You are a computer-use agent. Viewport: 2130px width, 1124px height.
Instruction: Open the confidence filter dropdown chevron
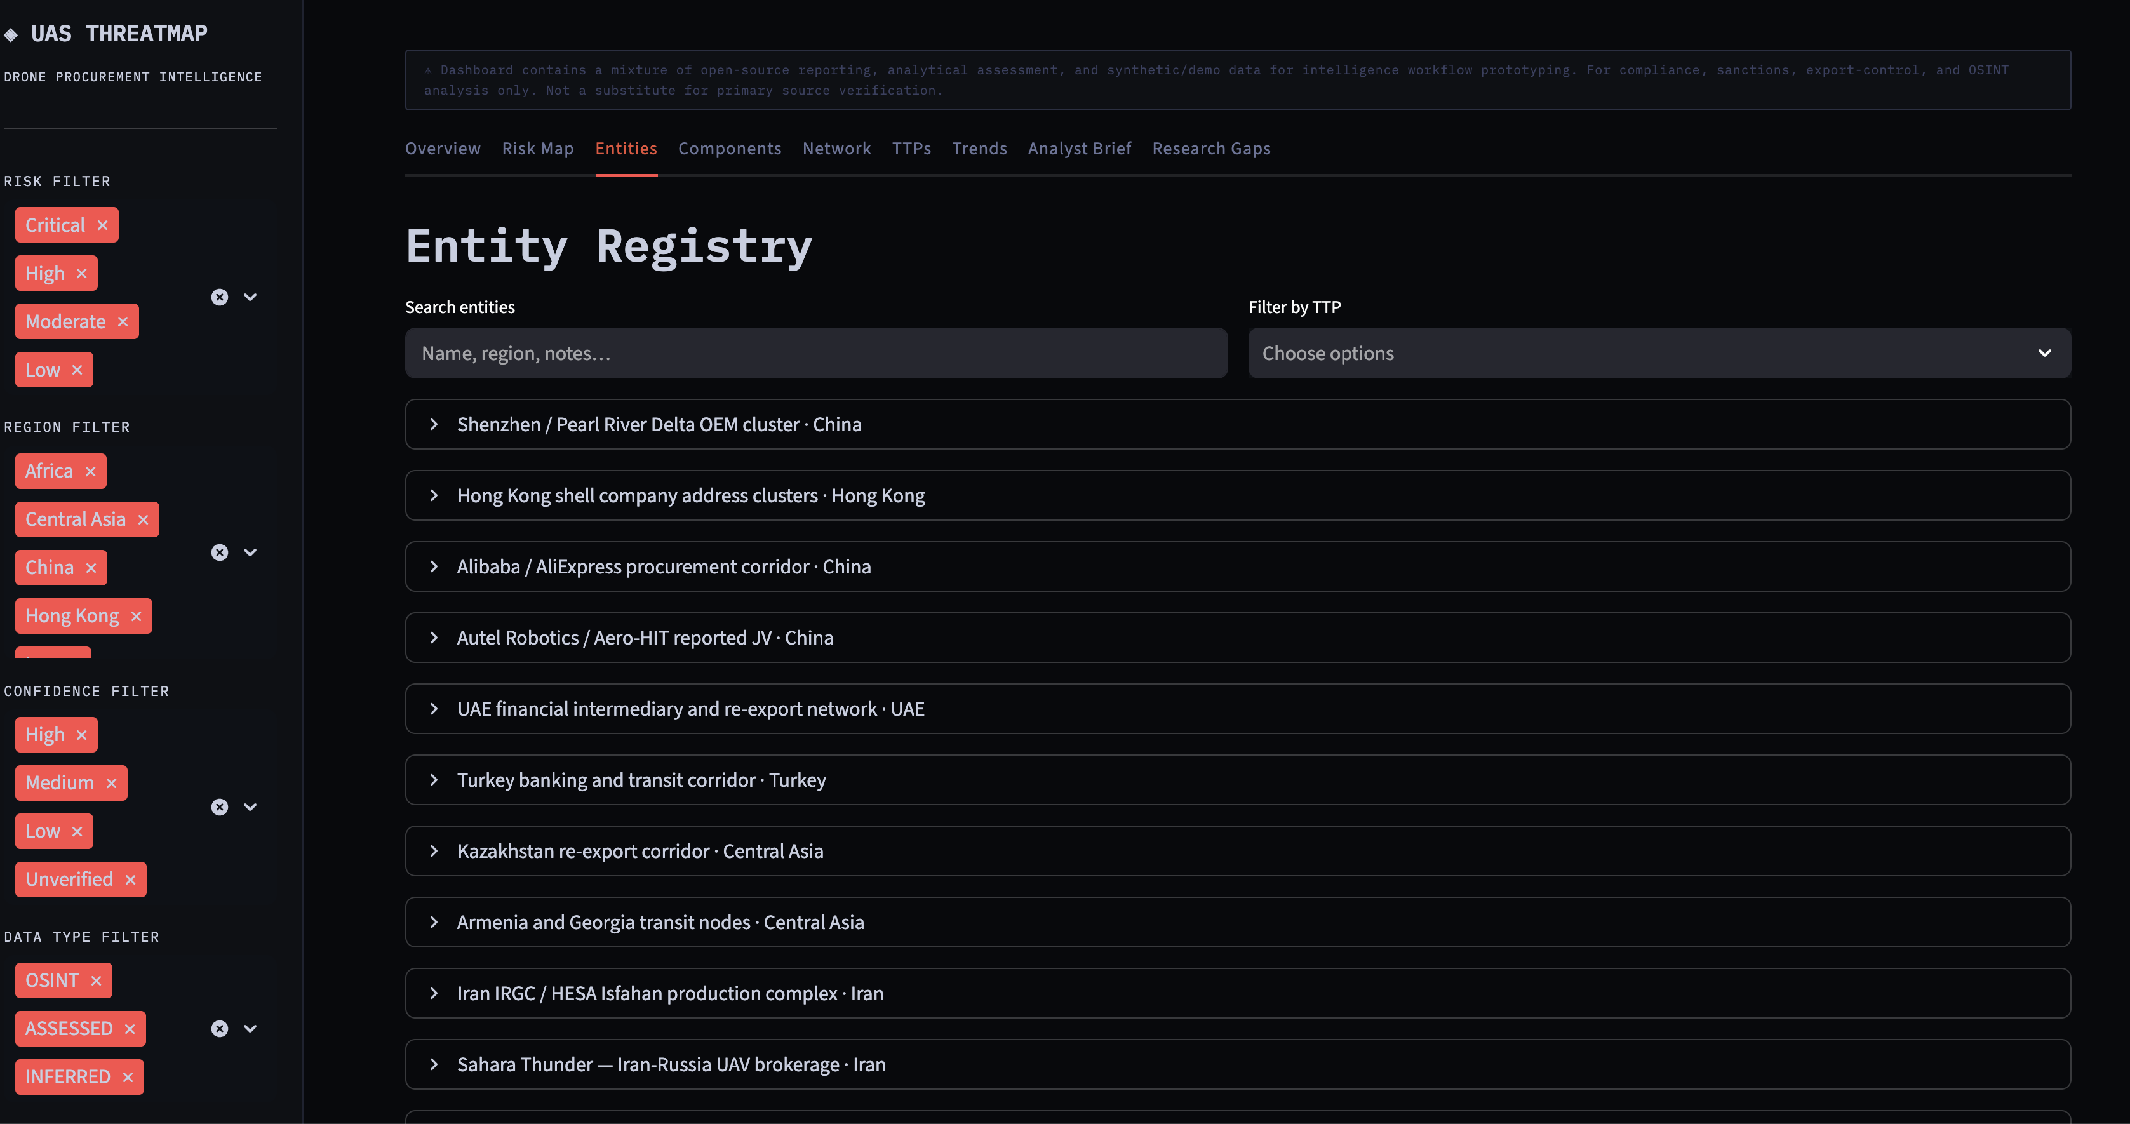click(251, 807)
